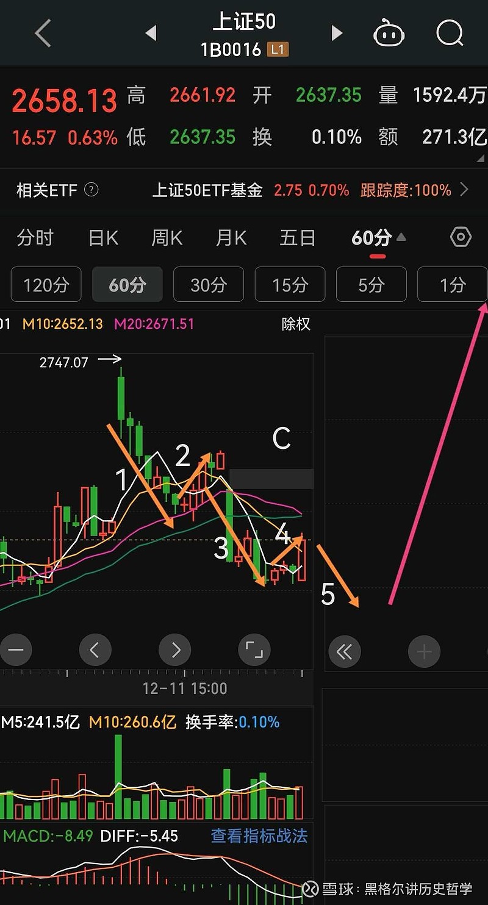The image size is (488, 905).
Task: Switch to previous stock using left arrowhead
Action: pos(151,34)
